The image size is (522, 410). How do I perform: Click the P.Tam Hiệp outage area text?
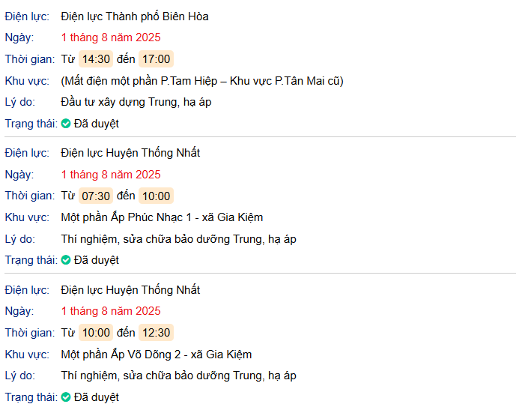point(202,81)
